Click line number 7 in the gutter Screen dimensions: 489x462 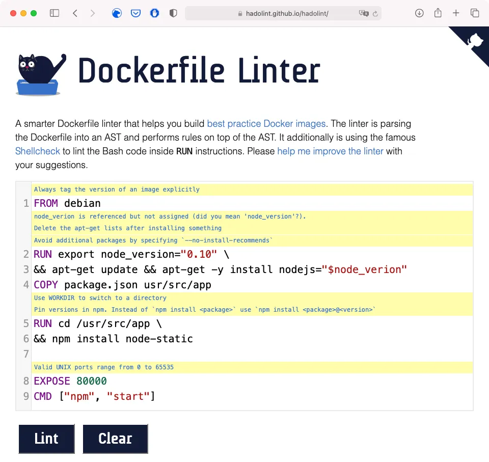(26, 354)
